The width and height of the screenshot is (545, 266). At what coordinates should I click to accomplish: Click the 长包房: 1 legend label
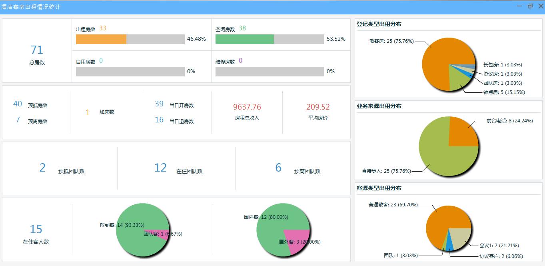coord(503,65)
